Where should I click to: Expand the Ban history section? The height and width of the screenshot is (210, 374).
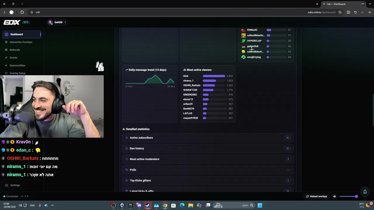pyautogui.click(x=208, y=148)
